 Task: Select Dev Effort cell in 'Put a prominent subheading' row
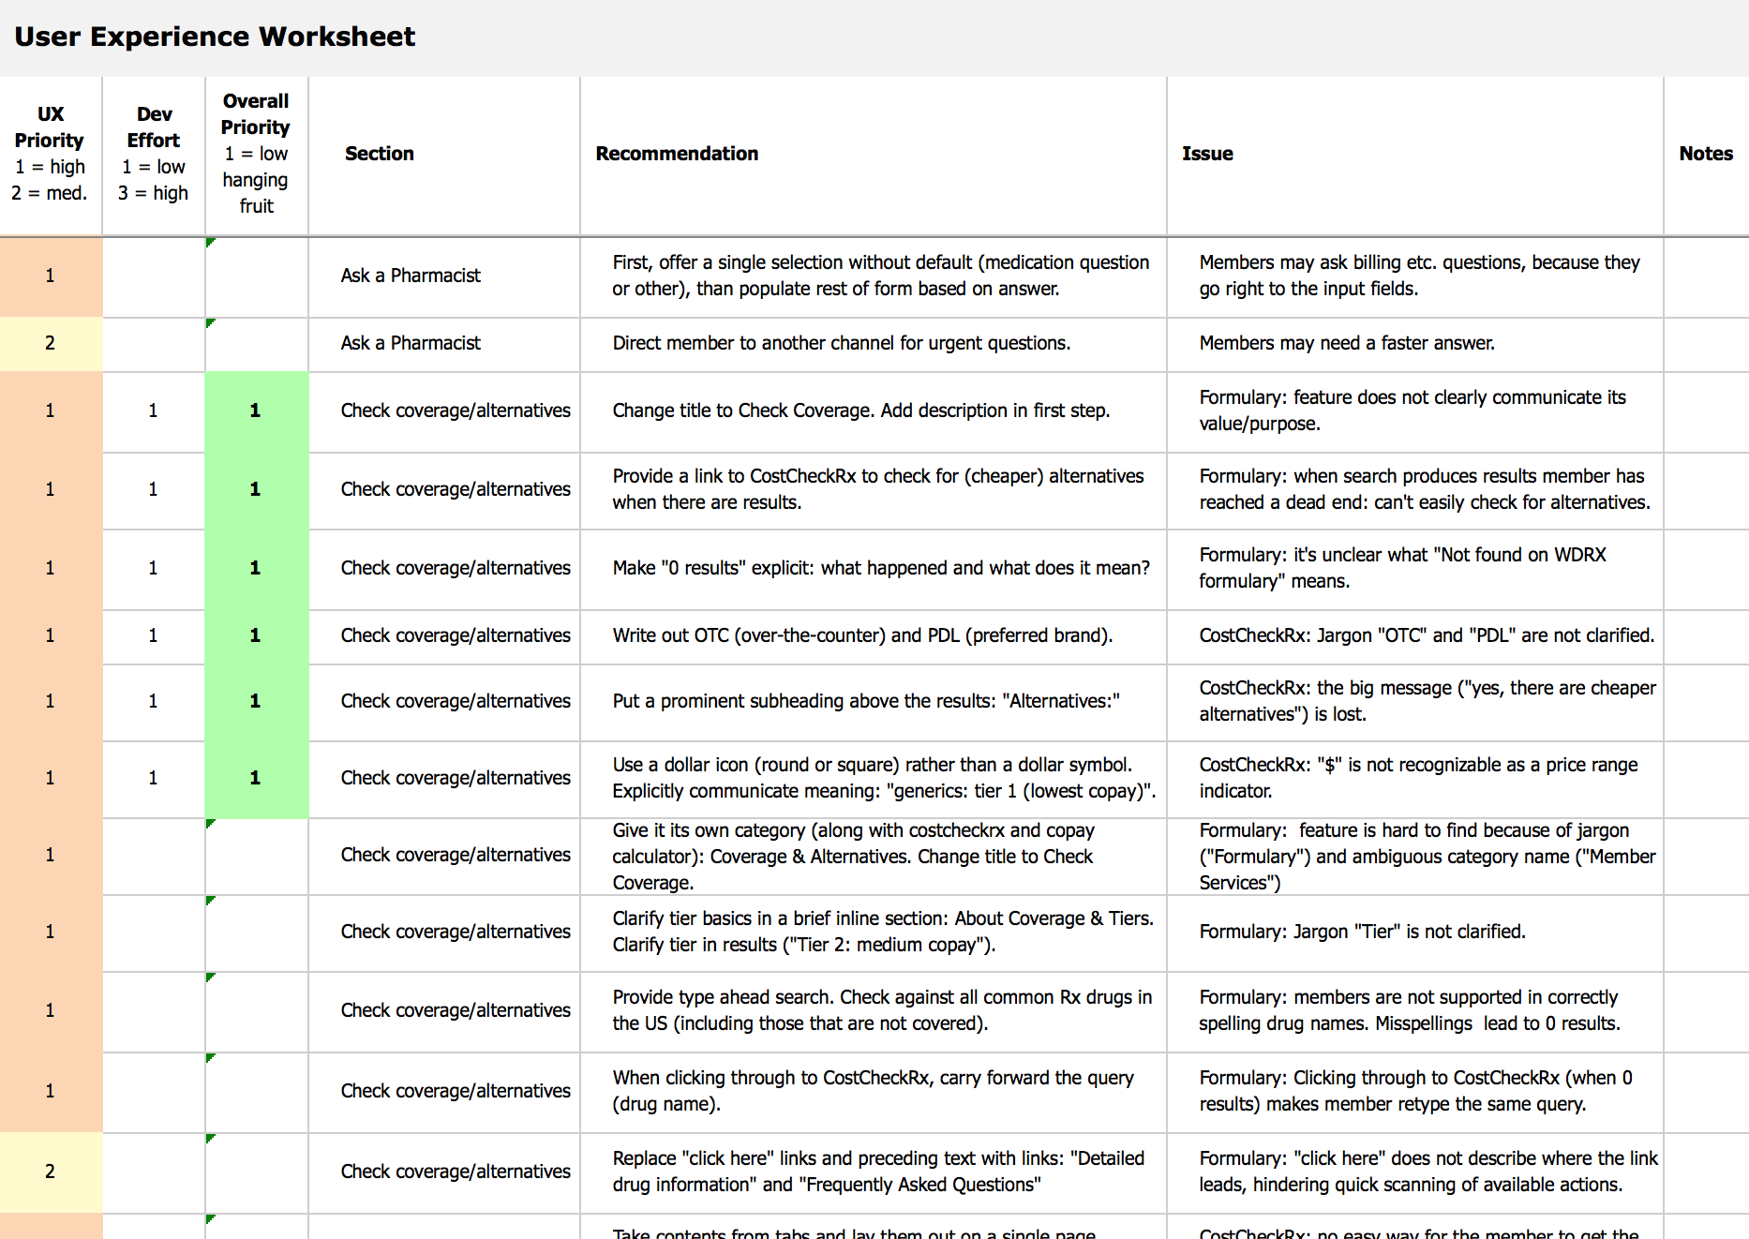[154, 701]
